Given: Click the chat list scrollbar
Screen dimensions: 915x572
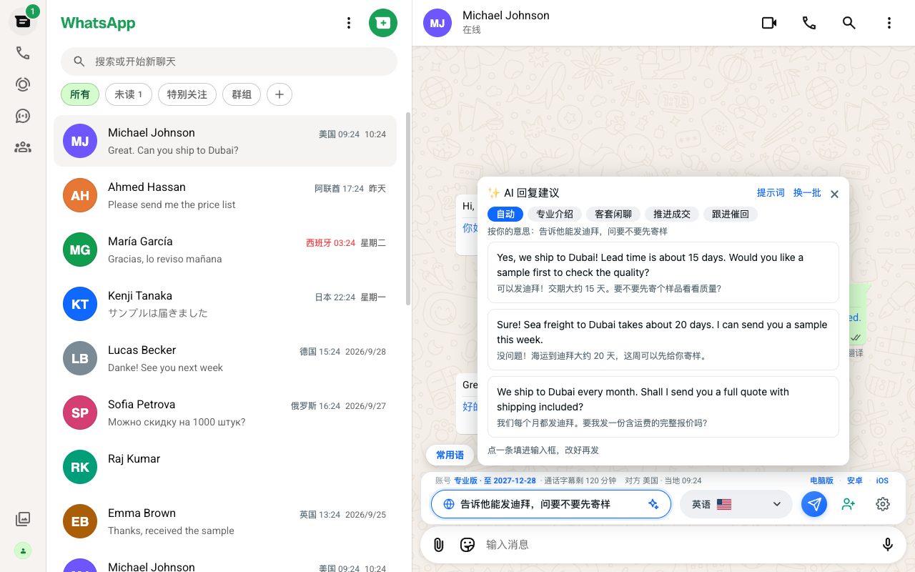Looking at the screenshot, I should pos(408,207).
